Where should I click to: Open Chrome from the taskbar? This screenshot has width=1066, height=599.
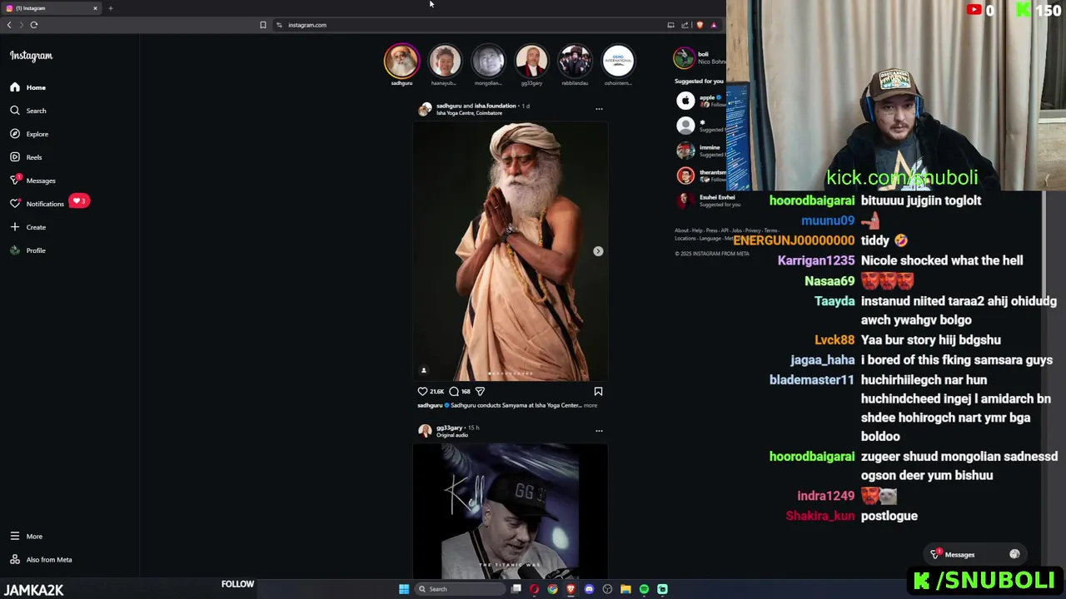tap(552, 589)
